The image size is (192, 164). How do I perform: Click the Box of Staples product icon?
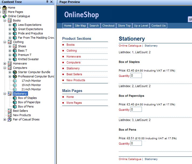[15, 98]
